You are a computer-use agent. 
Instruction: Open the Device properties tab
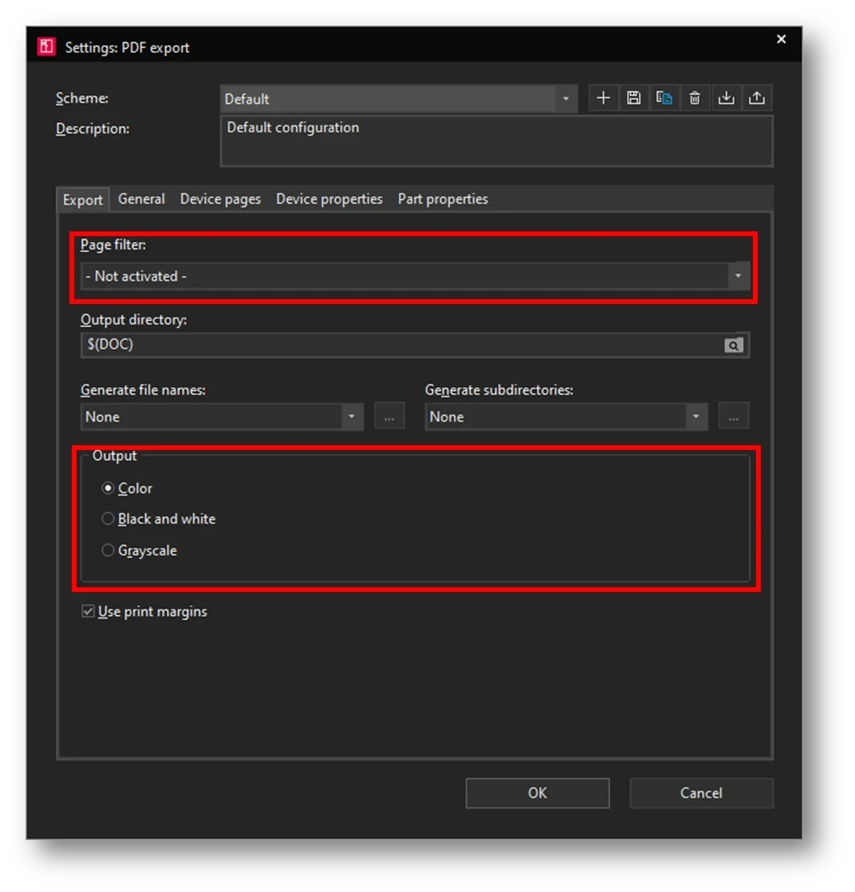point(329,199)
